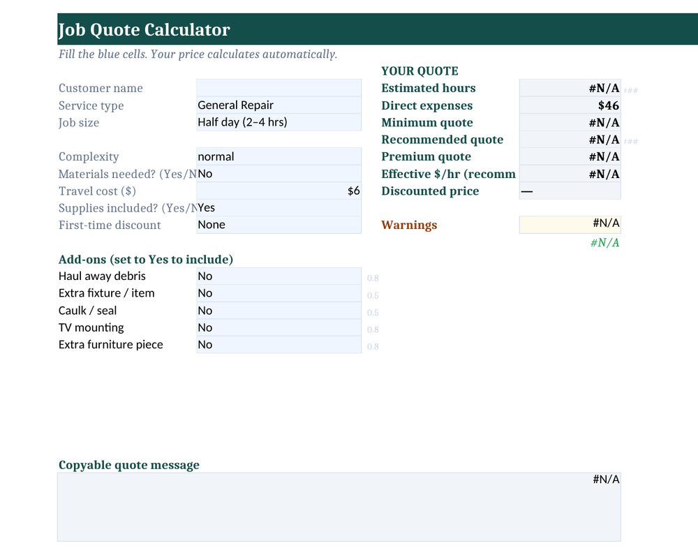698x555 pixels.
Task: Toggle the TV mounting add-on cell
Action: (279, 327)
